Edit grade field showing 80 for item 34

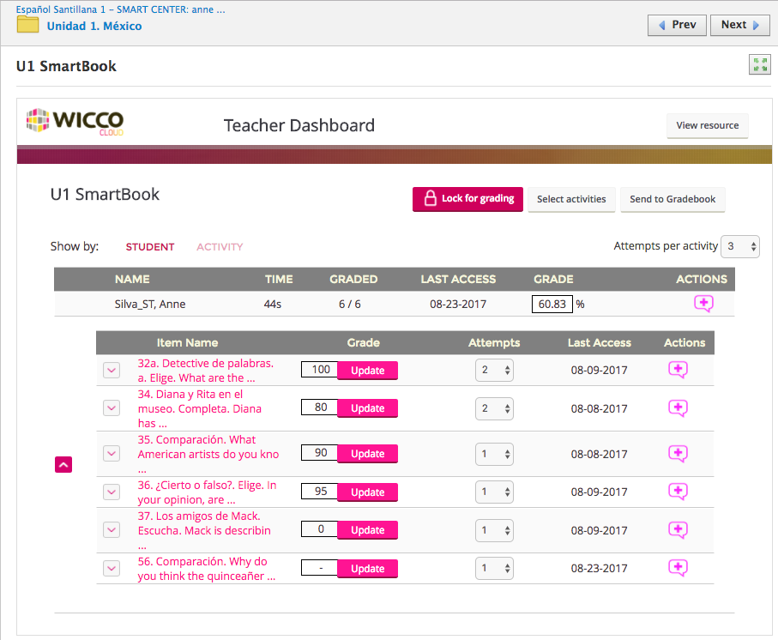320,408
